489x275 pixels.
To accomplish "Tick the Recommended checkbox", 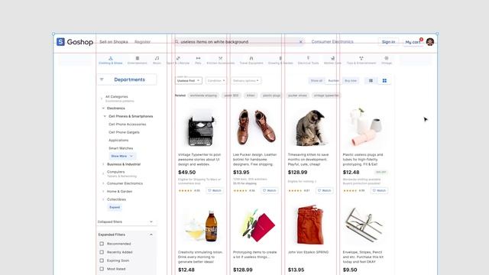I will 102,244.
